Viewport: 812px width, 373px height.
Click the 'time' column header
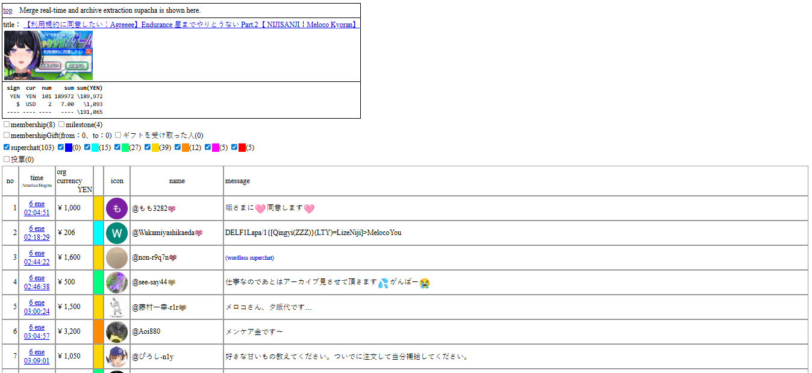pos(37,181)
